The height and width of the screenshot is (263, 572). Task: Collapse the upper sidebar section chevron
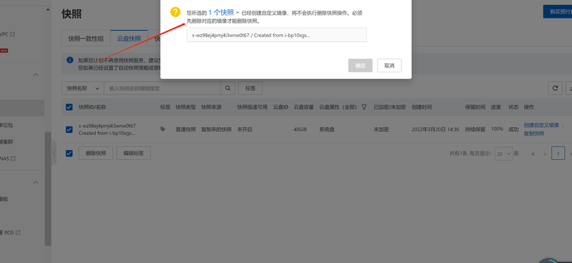point(36,75)
